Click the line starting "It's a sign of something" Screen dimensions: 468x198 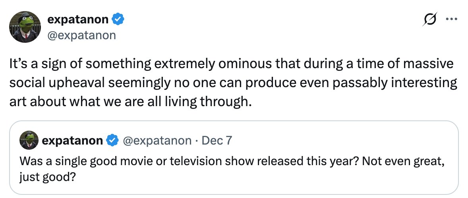pos(231,64)
